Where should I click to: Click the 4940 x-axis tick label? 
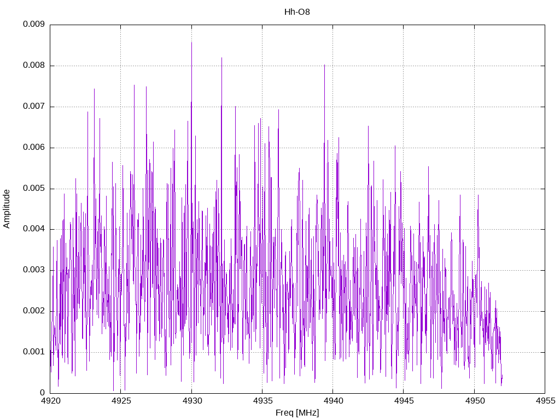pyautogui.click(x=333, y=401)
